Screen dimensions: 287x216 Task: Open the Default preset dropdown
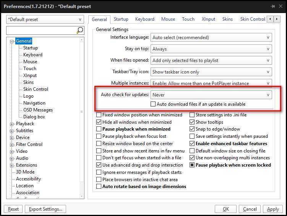[45, 20]
